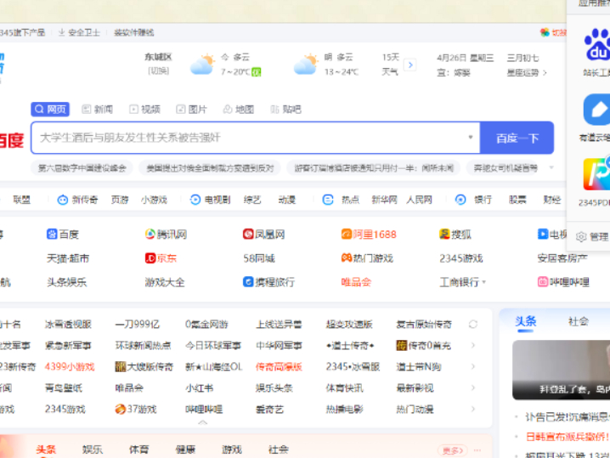Click the 传奇高爆版 red link
This screenshot has height=458, width=610.
279,366
